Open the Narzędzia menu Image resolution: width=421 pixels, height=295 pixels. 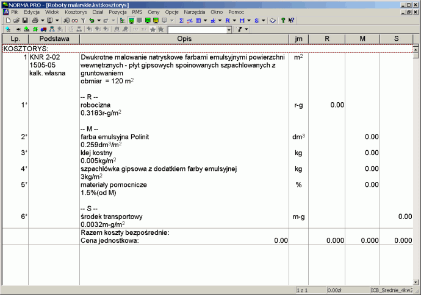coord(195,12)
